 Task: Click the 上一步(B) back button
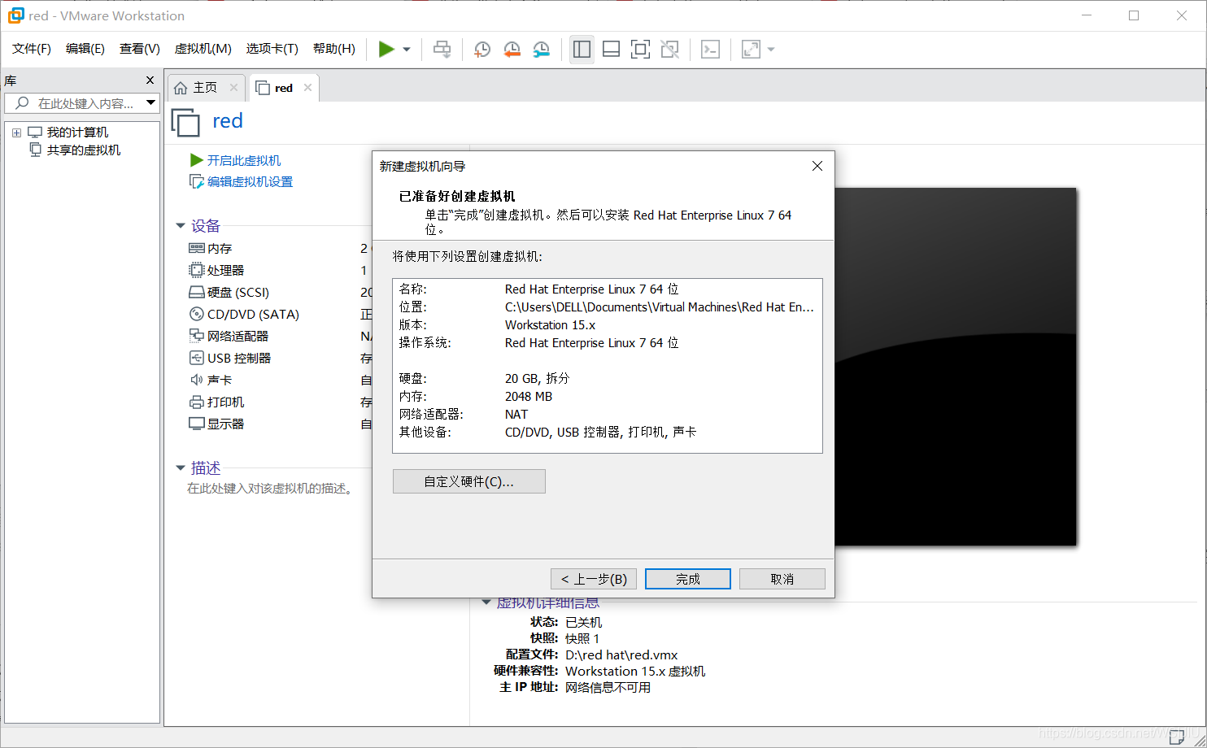point(594,579)
